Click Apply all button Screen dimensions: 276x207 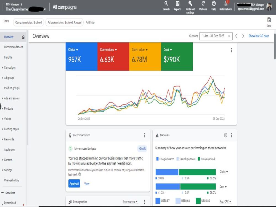coord(74,184)
